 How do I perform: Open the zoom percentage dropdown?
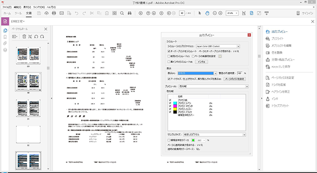232,13
